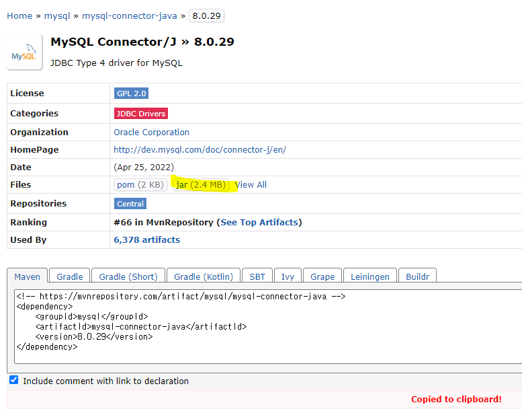Viewport: 522px width, 411px height.
Task: Select the Maven tab
Action: [28, 276]
